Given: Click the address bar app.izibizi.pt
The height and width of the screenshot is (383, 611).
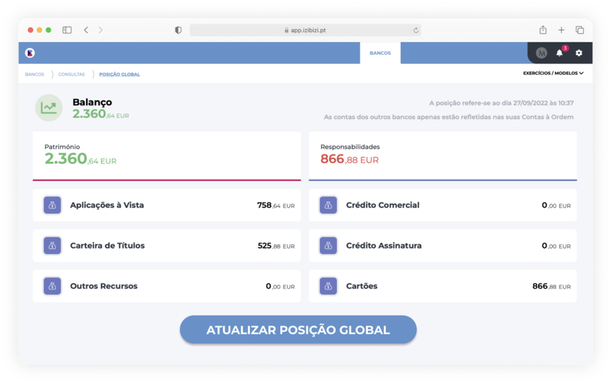Looking at the screenshot, I should click(x=305, y=30).
